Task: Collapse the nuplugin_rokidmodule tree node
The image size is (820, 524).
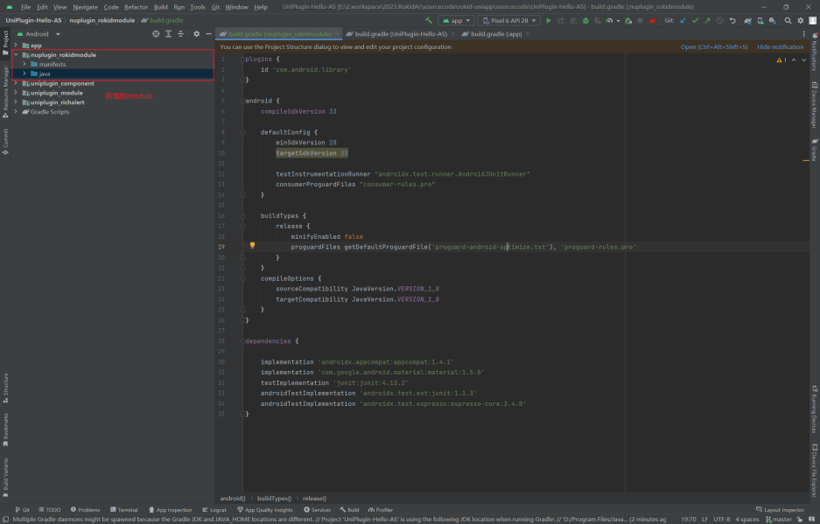Action: (16, 54)
